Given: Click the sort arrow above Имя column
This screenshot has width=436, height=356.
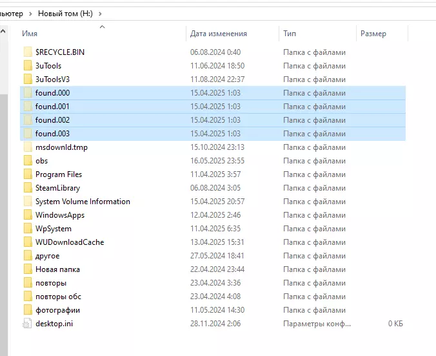Looking at the screenshot, I should (x=102, y=27).
